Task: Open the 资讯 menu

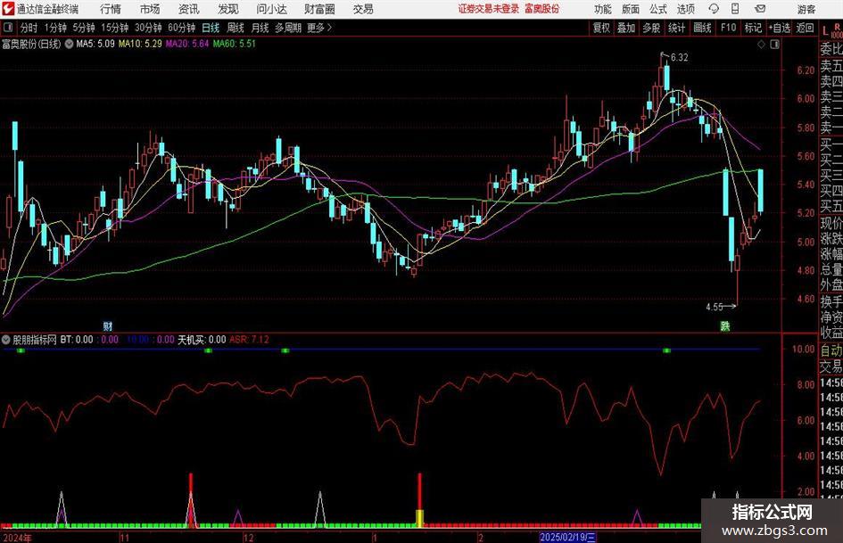Action: [x=189, y=9]
